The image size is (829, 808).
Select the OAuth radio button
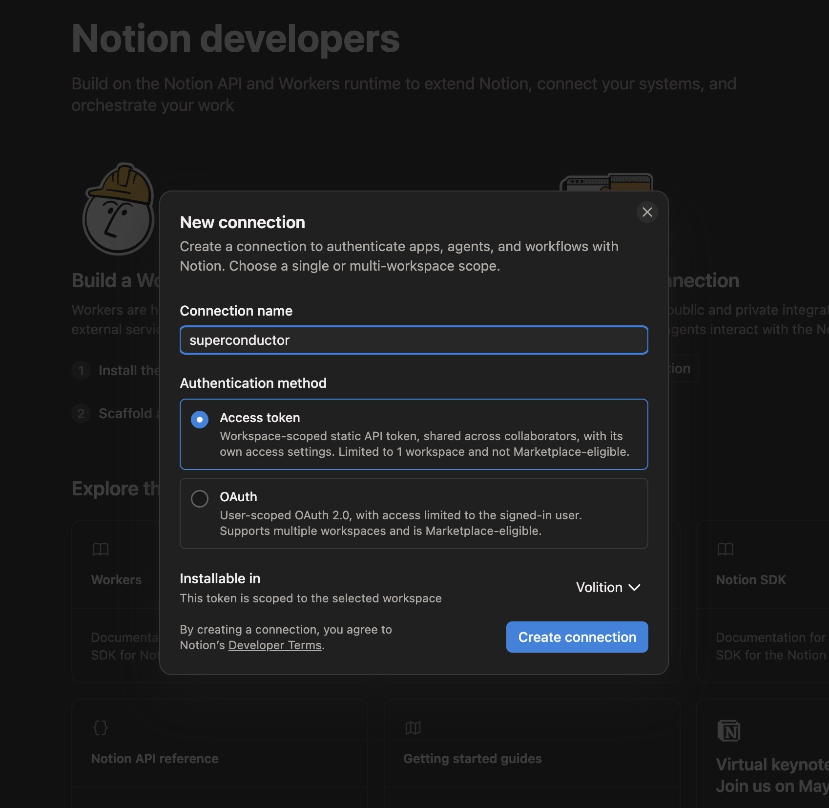[199, 498]
